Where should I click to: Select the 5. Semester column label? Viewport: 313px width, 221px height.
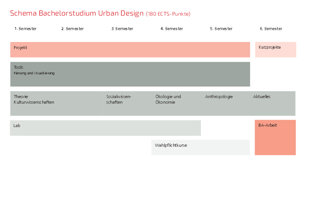tap(221, 29)
